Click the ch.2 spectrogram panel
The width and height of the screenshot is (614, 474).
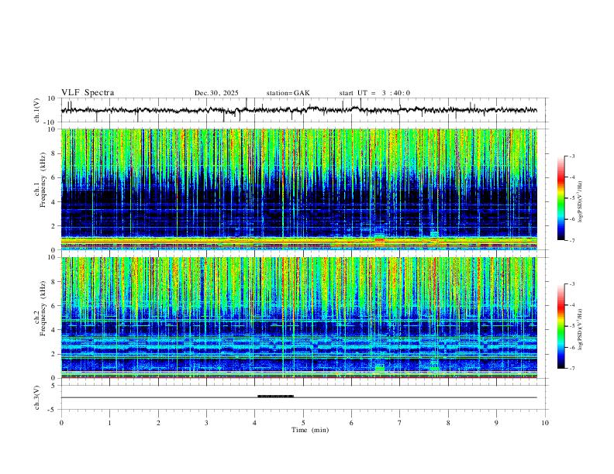pyautogui.click(x=298, y=318)
